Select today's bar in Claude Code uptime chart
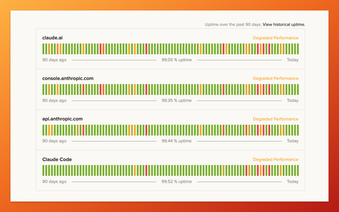 tap(298, 171)
